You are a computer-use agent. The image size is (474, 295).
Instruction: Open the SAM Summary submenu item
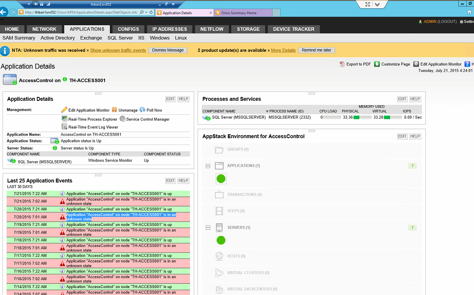19,38
